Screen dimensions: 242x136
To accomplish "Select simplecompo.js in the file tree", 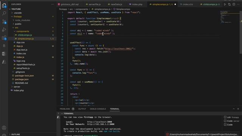I will pos(26,39).
